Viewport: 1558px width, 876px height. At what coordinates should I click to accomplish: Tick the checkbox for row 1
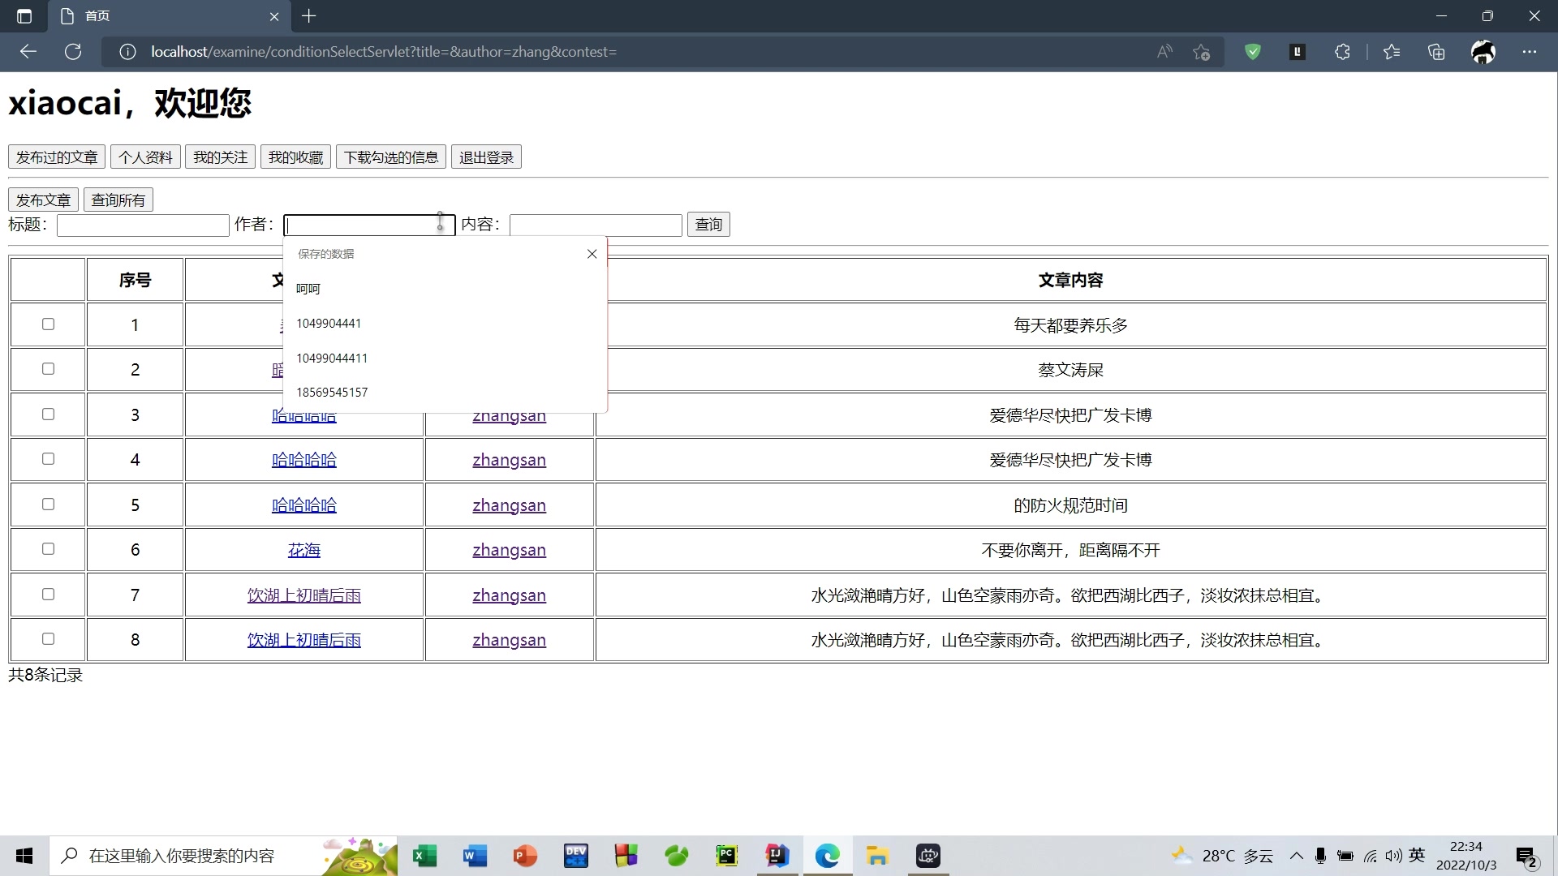[48, 324]
